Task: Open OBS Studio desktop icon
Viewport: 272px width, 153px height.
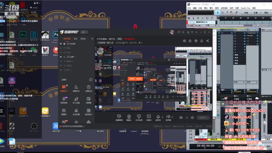Action: 34,128
